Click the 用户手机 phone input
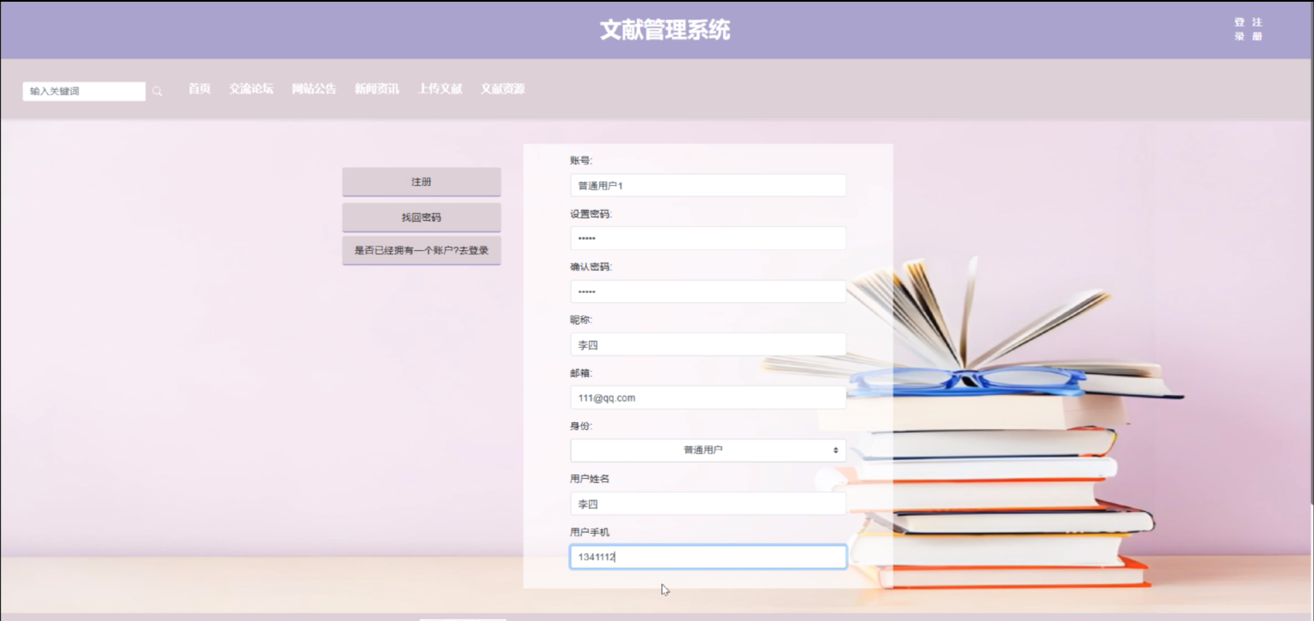Viewport: 1314px width, 621px height. click(708, 557)
